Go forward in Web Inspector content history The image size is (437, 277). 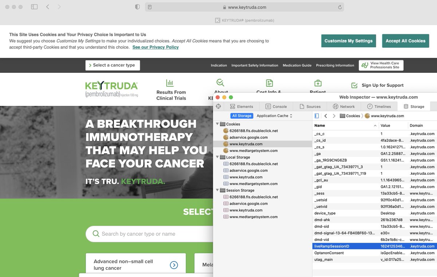click(x=334, y=116)
